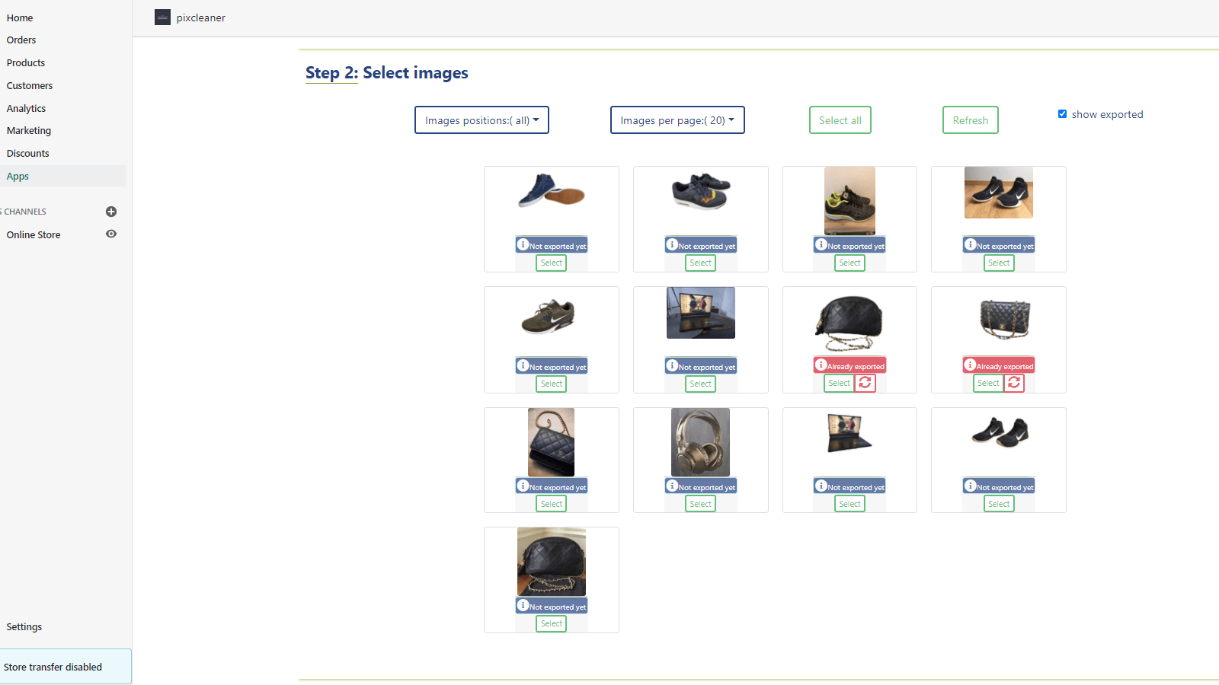The height and width of the screenshot is (685, 1219).
Task: Click info icon on olive Nike sneaker card
Action: pyautogui.click(x=523, y=365)
